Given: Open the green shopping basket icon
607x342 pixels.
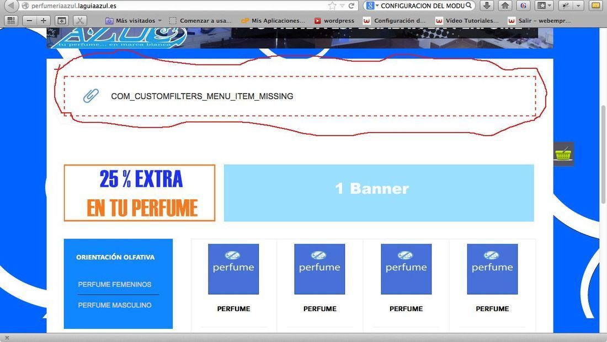Looking at the screenshot, I should [x=563, y=154].
